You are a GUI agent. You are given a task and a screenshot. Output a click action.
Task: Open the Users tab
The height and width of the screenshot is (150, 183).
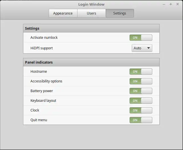coord(91,13)
